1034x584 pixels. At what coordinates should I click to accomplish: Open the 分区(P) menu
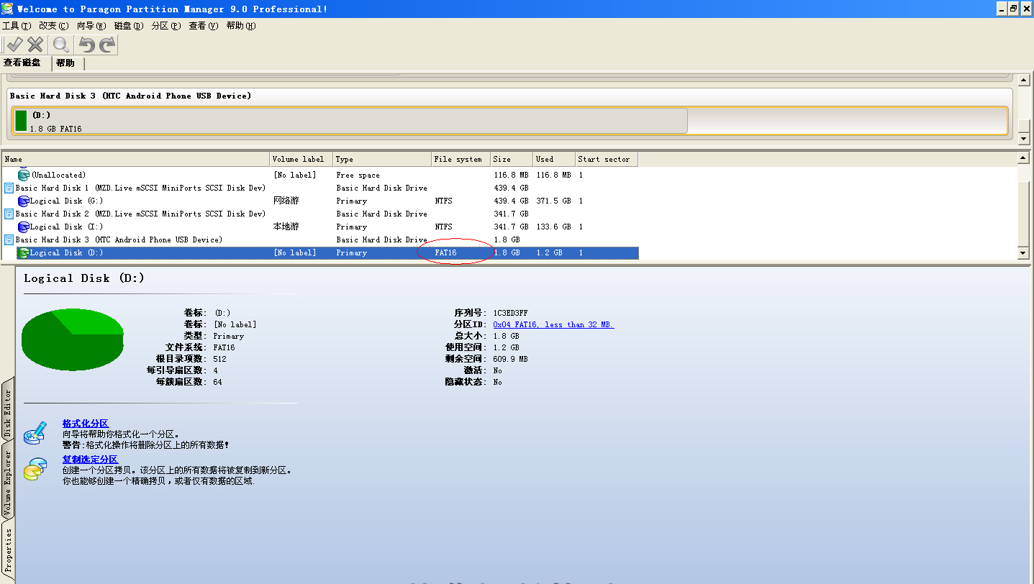[x=165, y=26]
